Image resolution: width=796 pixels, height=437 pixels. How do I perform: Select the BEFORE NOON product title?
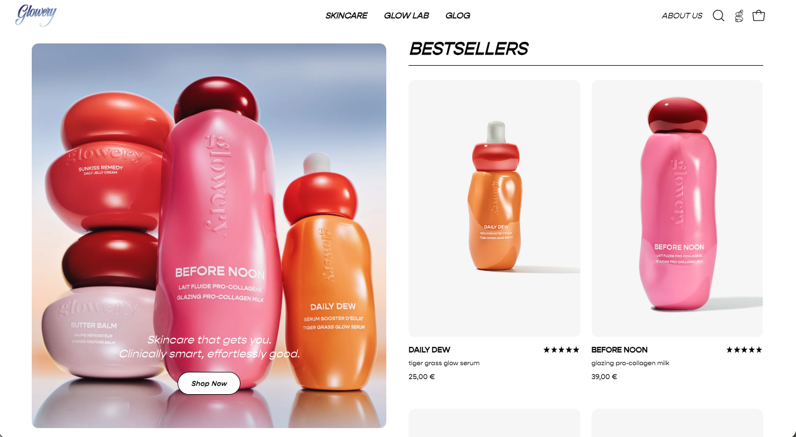[620, 350]
